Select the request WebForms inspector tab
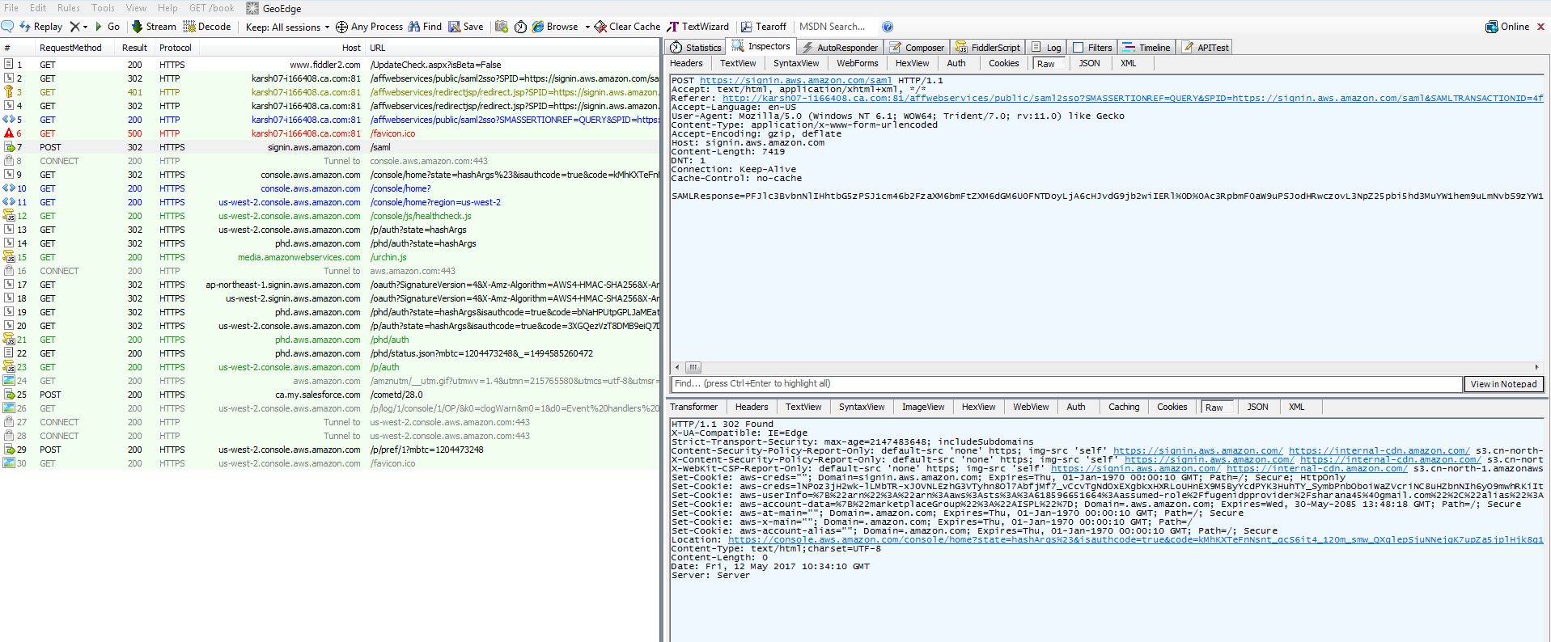1551x642 pixels. pyautogui.click(x=857, y=63)
